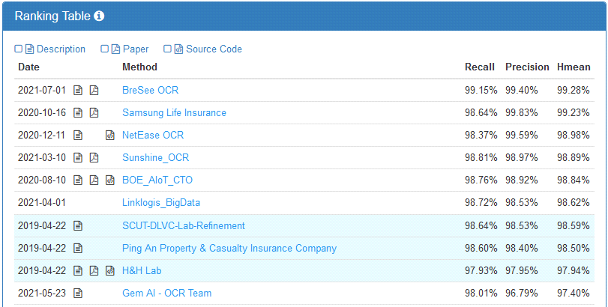
Task: Open source code icon for NetEase OCR
Action: [x=110, y=135]
